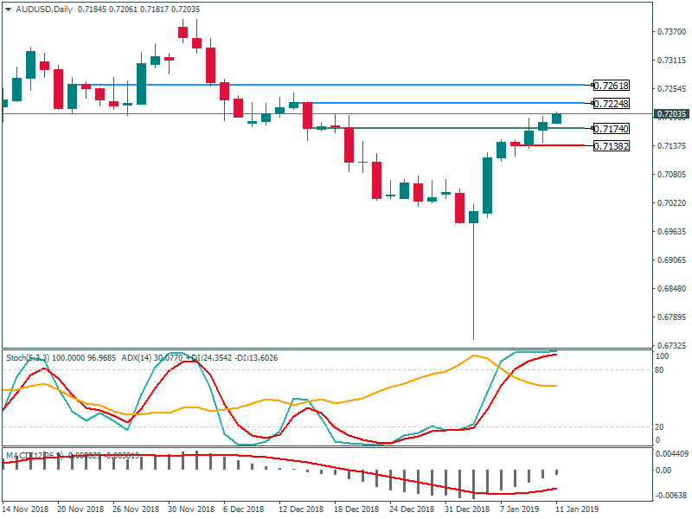Click the 0.69065 price axis value
Image resolution: width=692 pixels, height=519 pixels.
click(672, 260)
